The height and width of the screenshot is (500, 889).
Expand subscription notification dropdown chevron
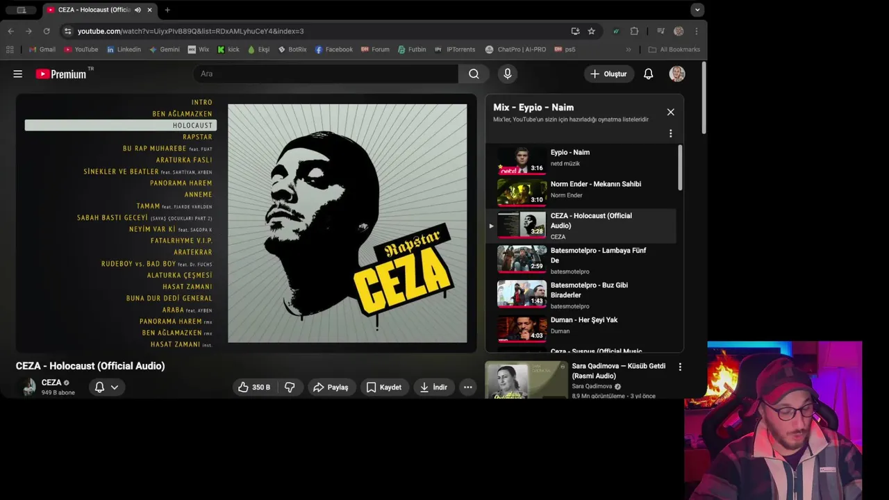tap(115, 387)
